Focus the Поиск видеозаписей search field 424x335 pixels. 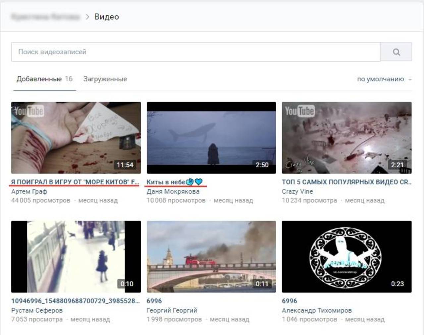[x=196, y=52]
